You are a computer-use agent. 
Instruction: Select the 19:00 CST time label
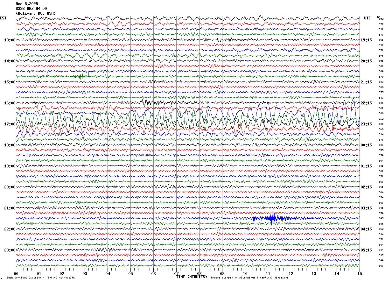[10, 166]
